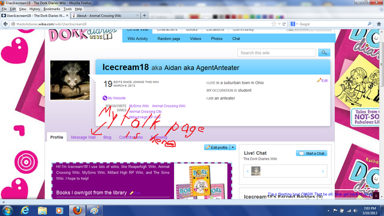
Task: Open the Animal Crossing City link
Action: pos(145,112)
